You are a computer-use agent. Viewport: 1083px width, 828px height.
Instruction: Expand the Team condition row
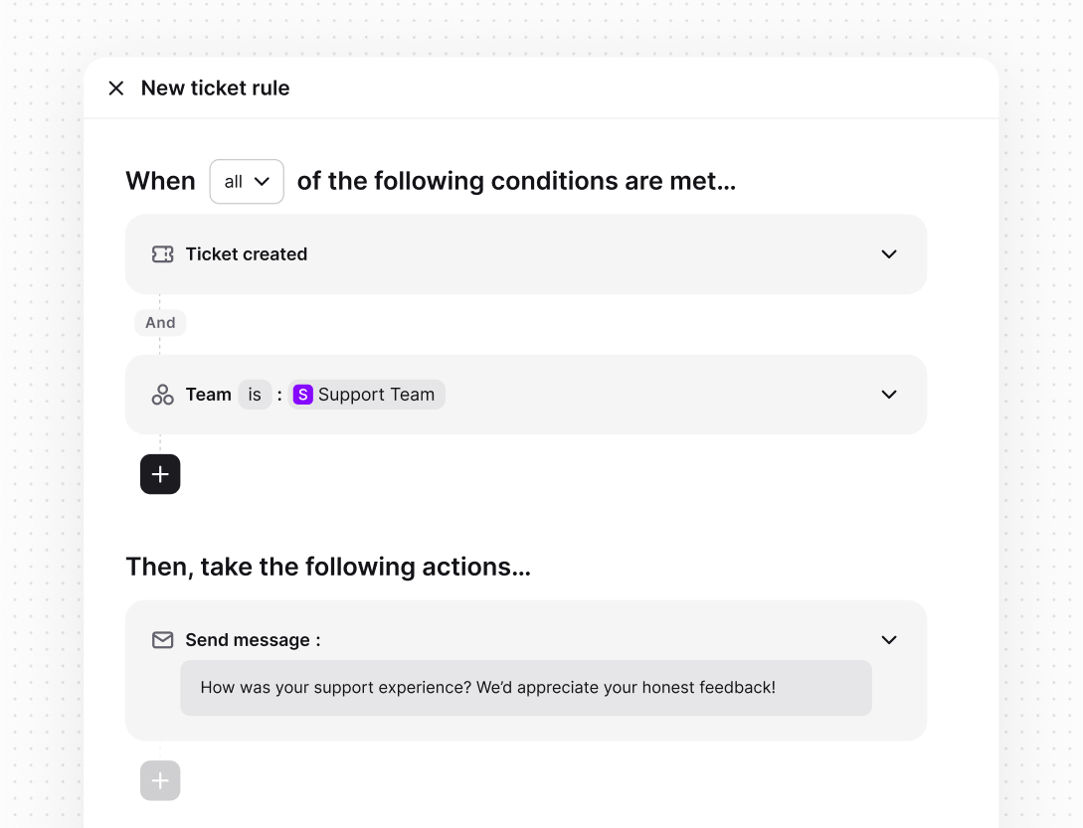tap(888, 394)
